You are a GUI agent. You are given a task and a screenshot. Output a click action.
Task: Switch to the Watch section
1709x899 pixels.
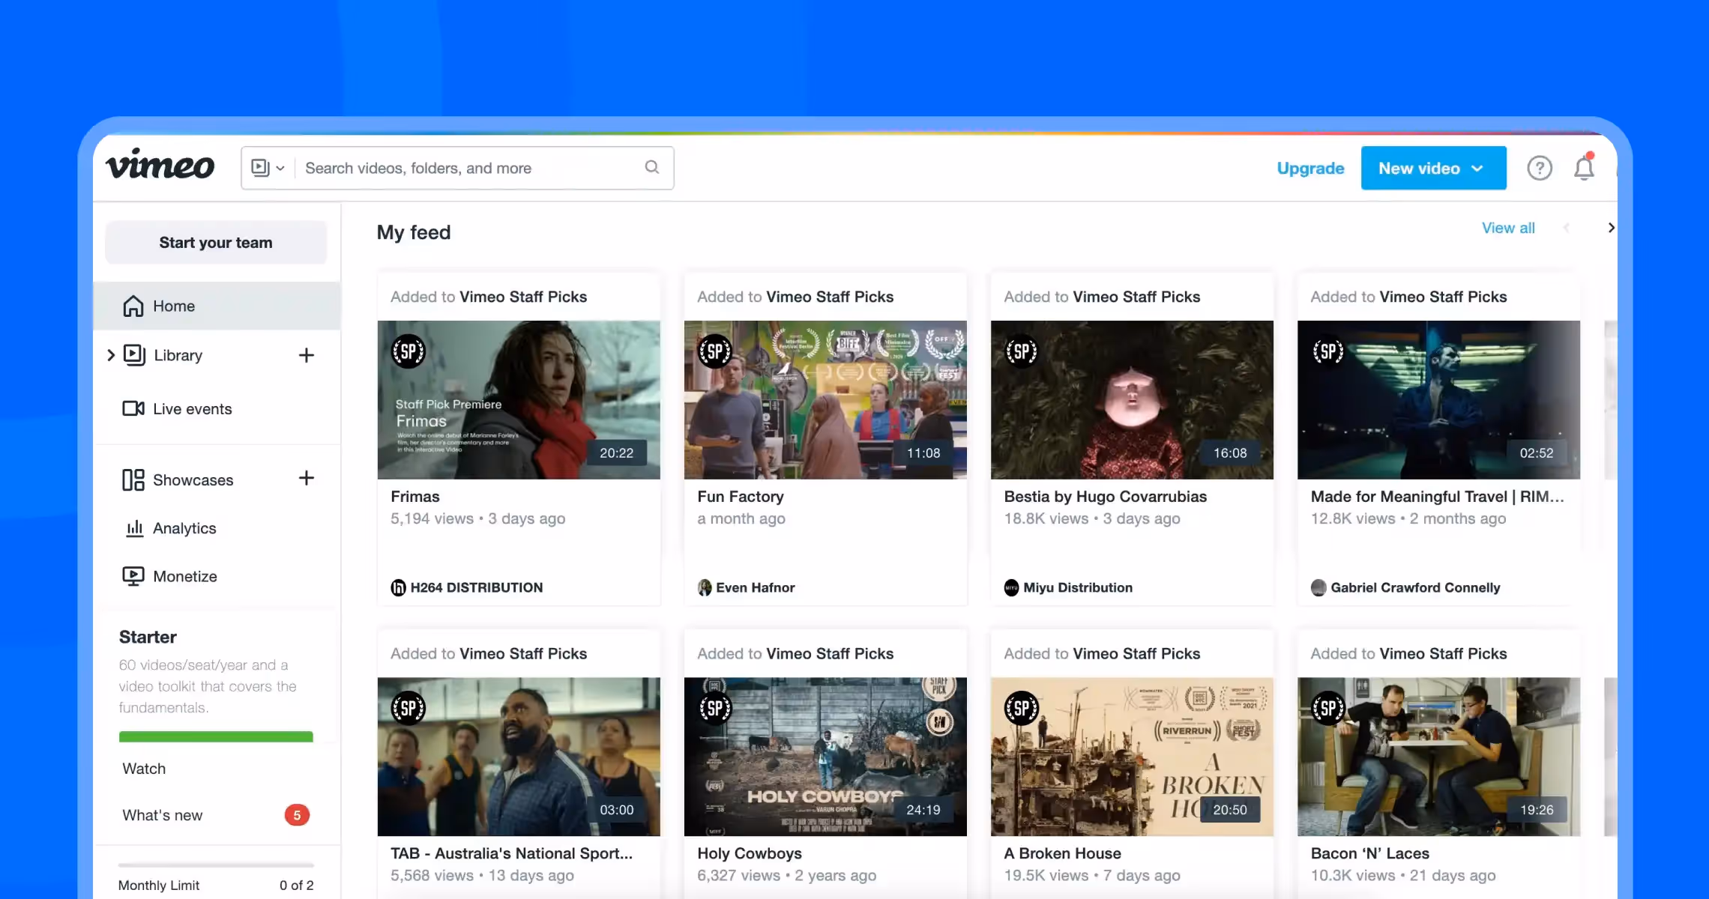pyautogui.click(x=143, y=768)
